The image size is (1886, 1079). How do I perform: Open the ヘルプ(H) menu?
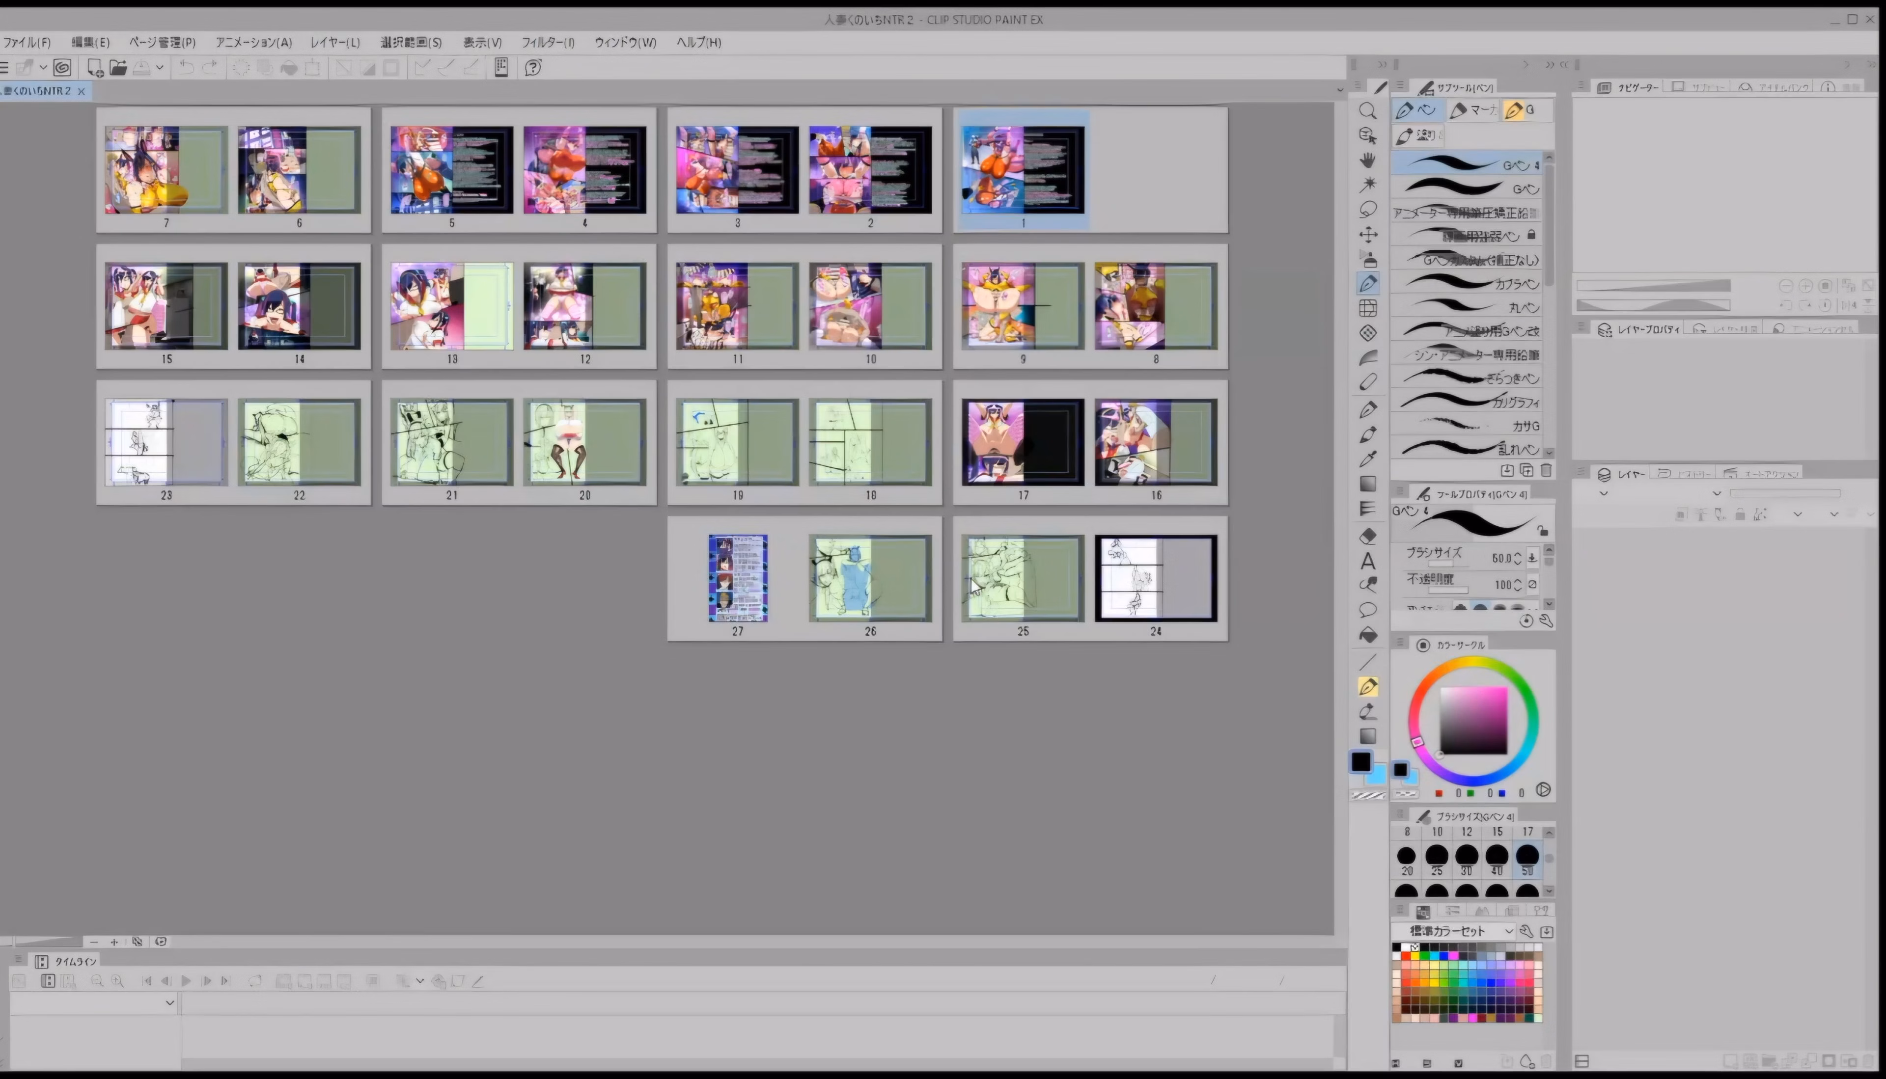click(x=698, y=42)
